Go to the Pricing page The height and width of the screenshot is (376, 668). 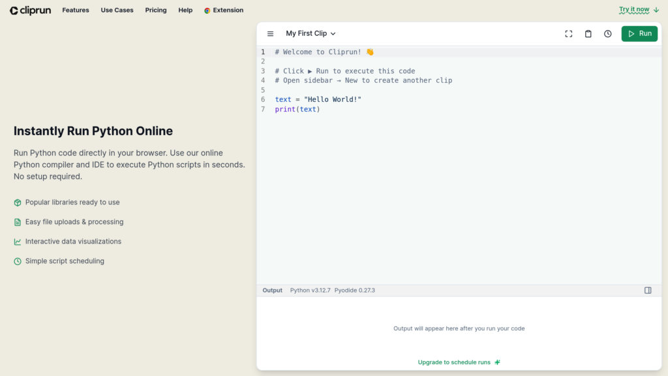[156, 10]
